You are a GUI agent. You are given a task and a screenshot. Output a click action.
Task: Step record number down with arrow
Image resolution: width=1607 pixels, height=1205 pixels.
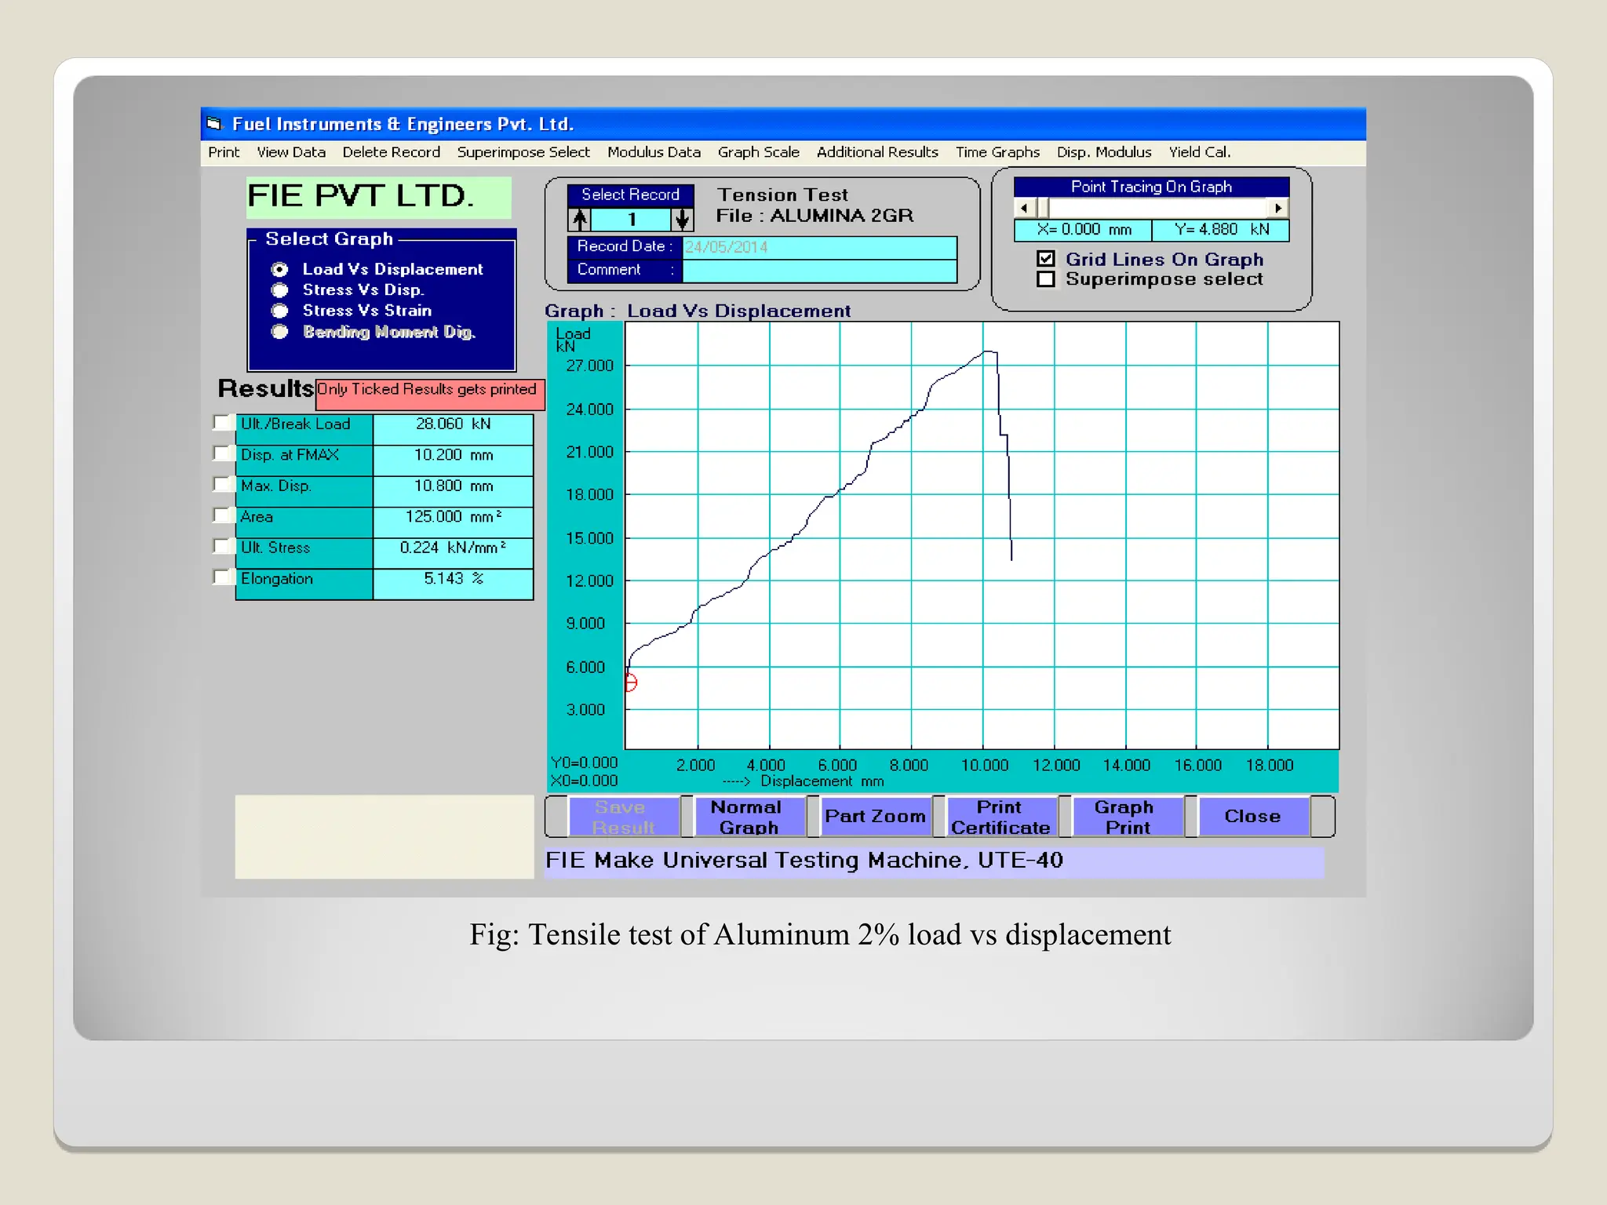[682, 219]
